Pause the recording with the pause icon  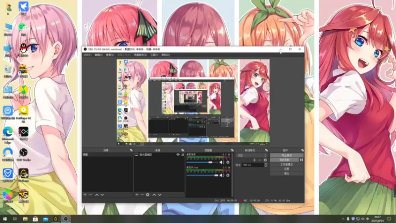tap(301, 160)
